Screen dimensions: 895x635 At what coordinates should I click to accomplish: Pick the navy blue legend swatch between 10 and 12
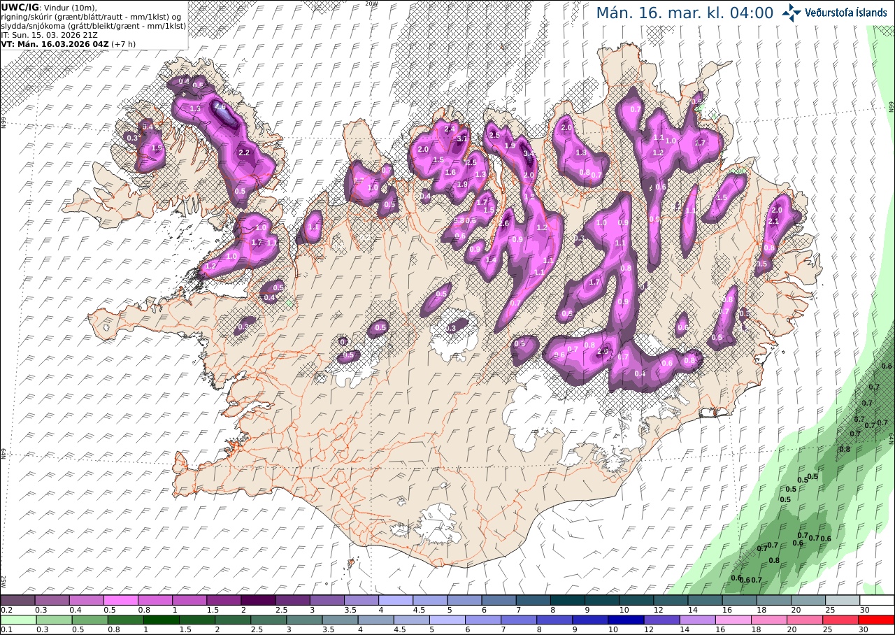[628, 620]
